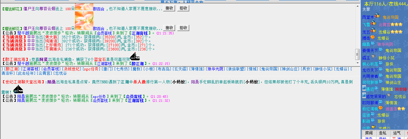Click the gold diamond icon beside 搏击
The height and width of the screenshot is (139, 408).
(373, 38)
